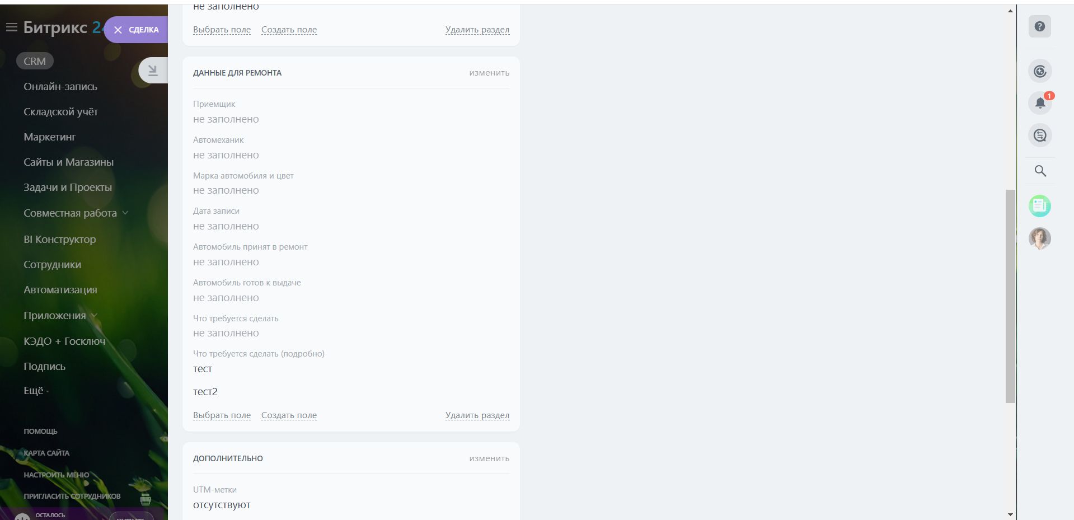Click the UTM-метки value 'отсутствуют'

(222, 505)
